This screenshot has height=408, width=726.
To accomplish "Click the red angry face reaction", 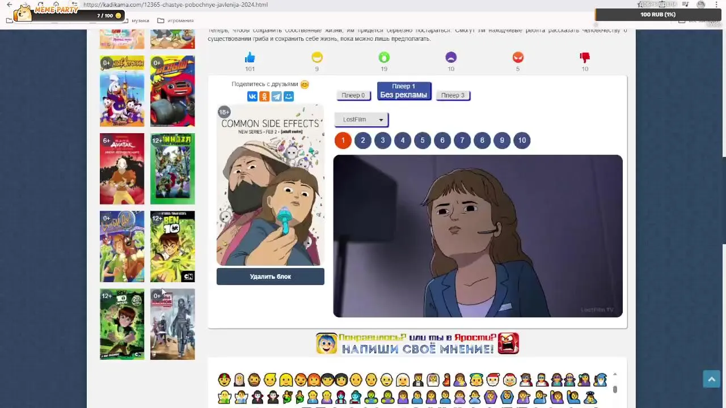I will (x=518, y=57).
